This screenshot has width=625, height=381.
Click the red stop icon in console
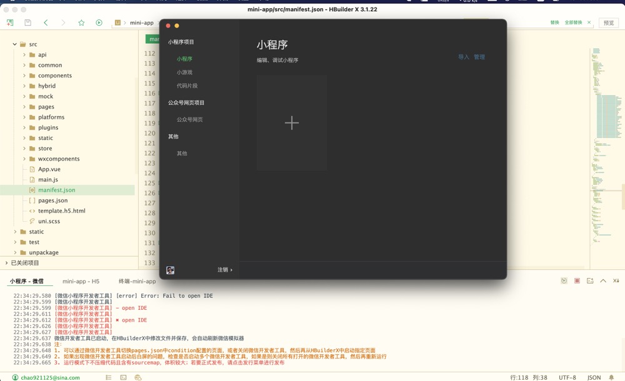[577, 281]
